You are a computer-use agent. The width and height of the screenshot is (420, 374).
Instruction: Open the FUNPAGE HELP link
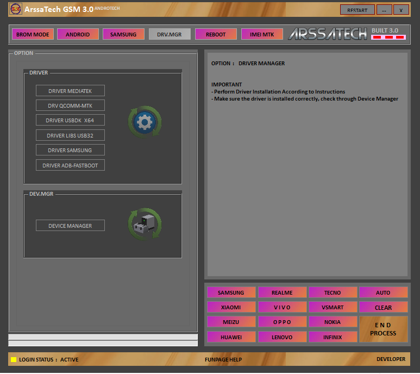[223, 359]
